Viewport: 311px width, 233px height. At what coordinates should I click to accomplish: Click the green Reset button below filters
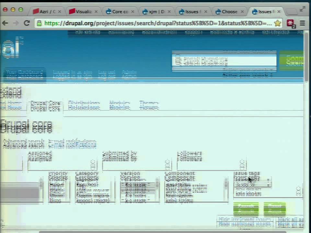pos(275,209)
